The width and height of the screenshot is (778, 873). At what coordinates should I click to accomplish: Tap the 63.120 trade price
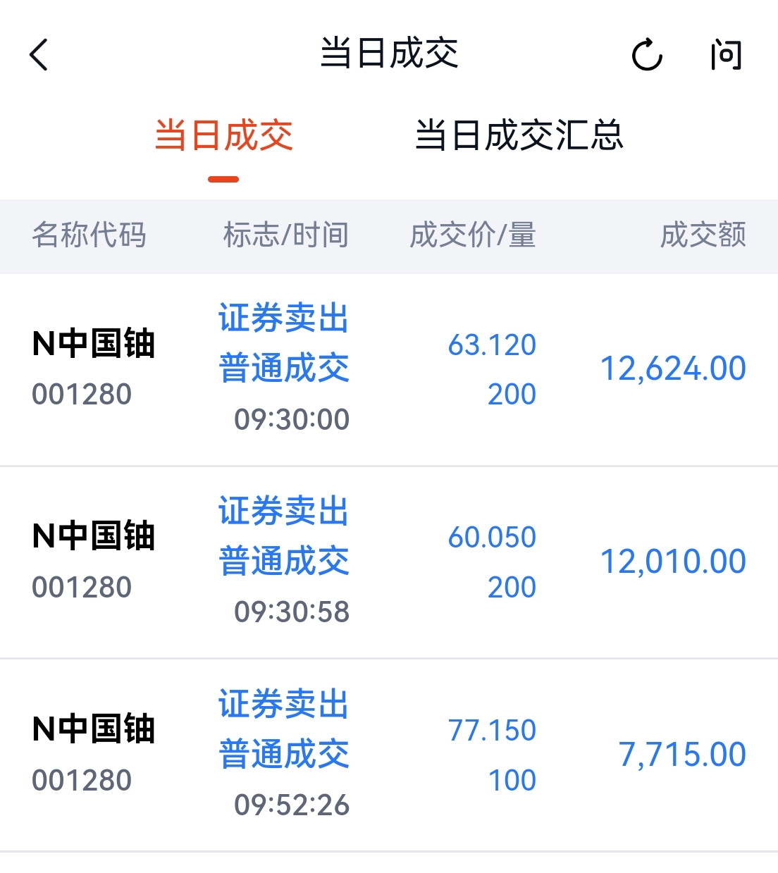point(492,345)
